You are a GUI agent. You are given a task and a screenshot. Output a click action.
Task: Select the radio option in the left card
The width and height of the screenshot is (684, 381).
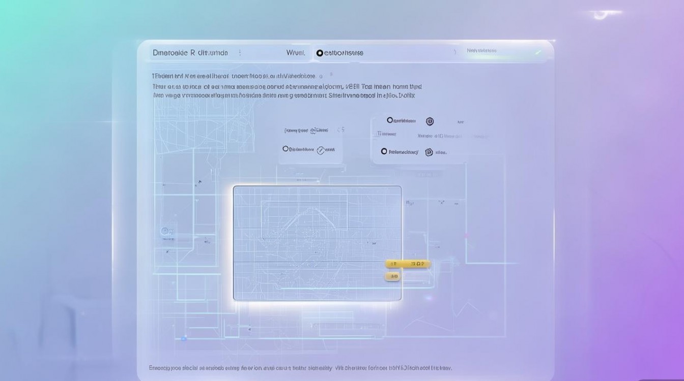[x=286, y=149]
